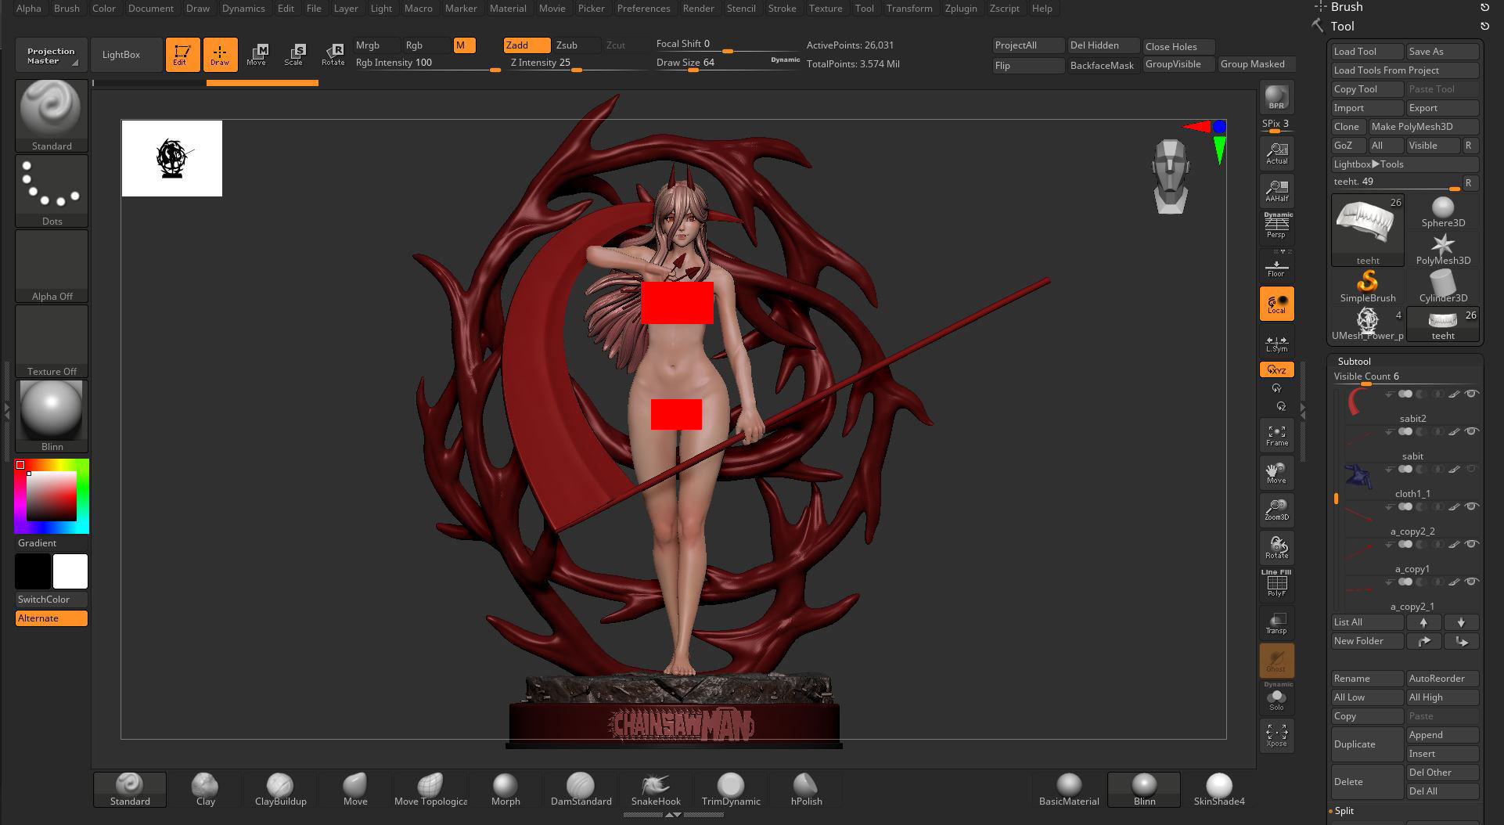Toggle Ghost transparency mode

pos(1276,661)
